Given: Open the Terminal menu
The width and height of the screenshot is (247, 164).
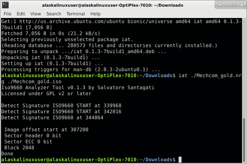Looking at the screenshot, I should (x=76, y=14).
